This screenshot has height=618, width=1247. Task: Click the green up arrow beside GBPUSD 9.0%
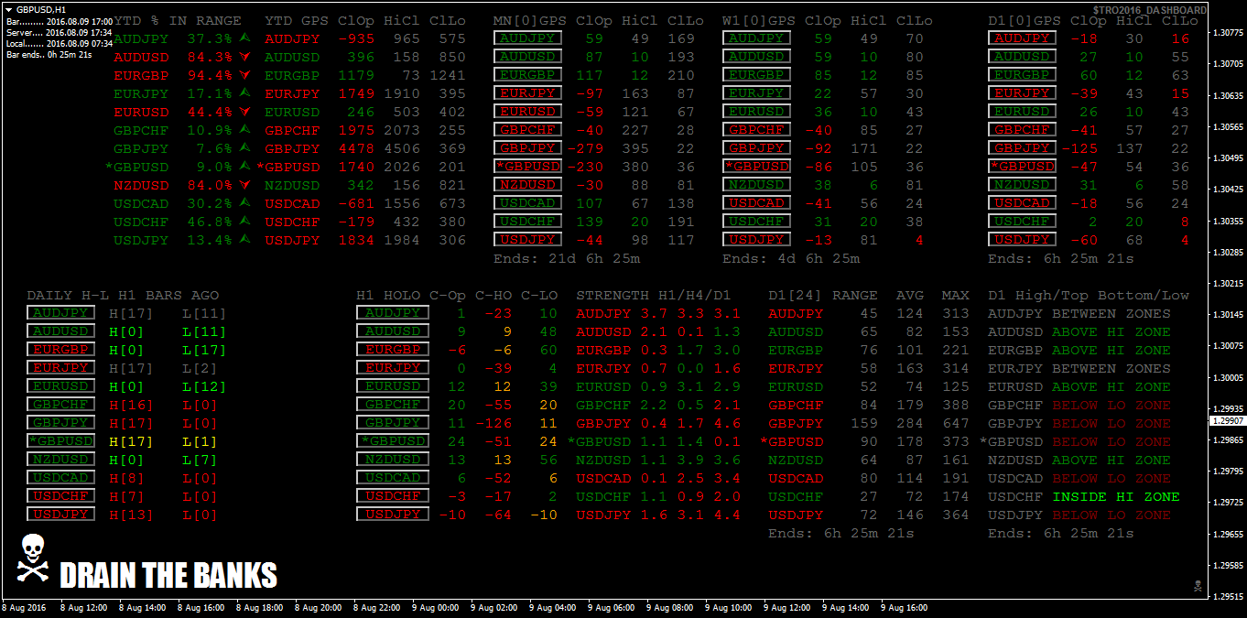click(244, 167)
